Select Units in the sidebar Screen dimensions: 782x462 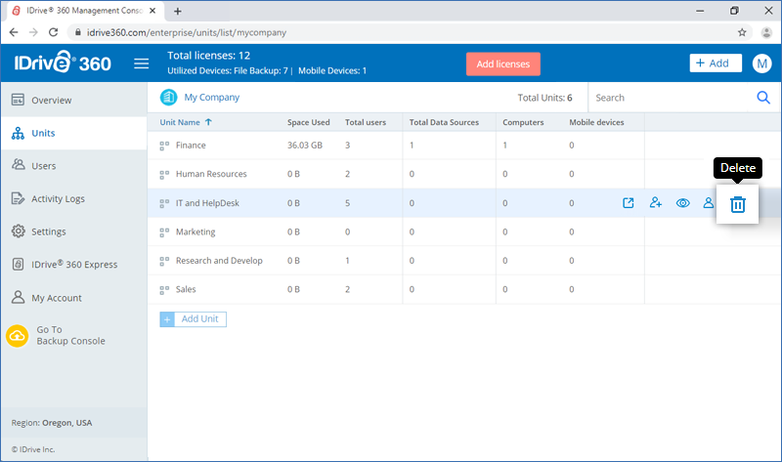(74, 133)
